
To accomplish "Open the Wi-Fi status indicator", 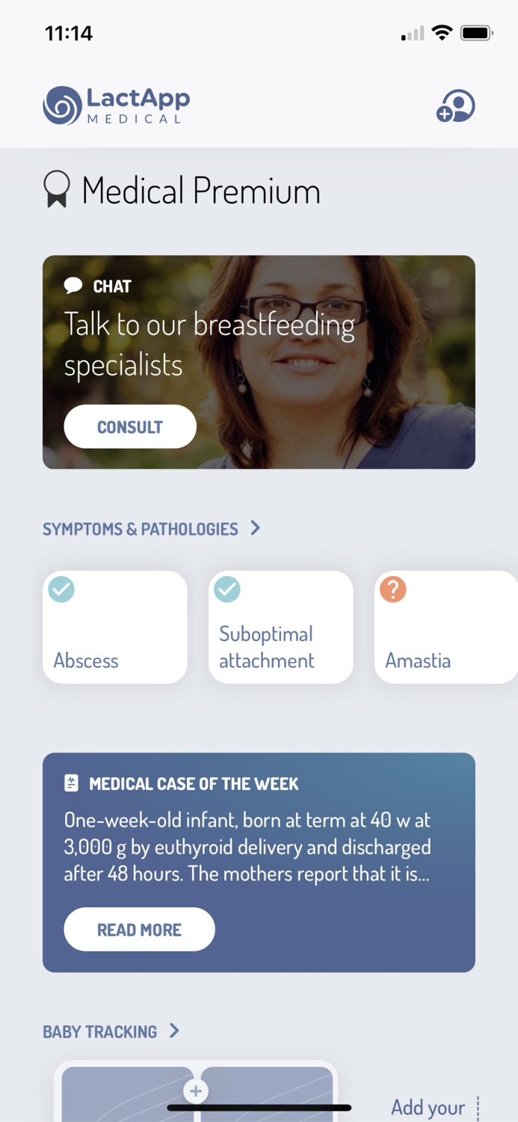I will (443, 32).
